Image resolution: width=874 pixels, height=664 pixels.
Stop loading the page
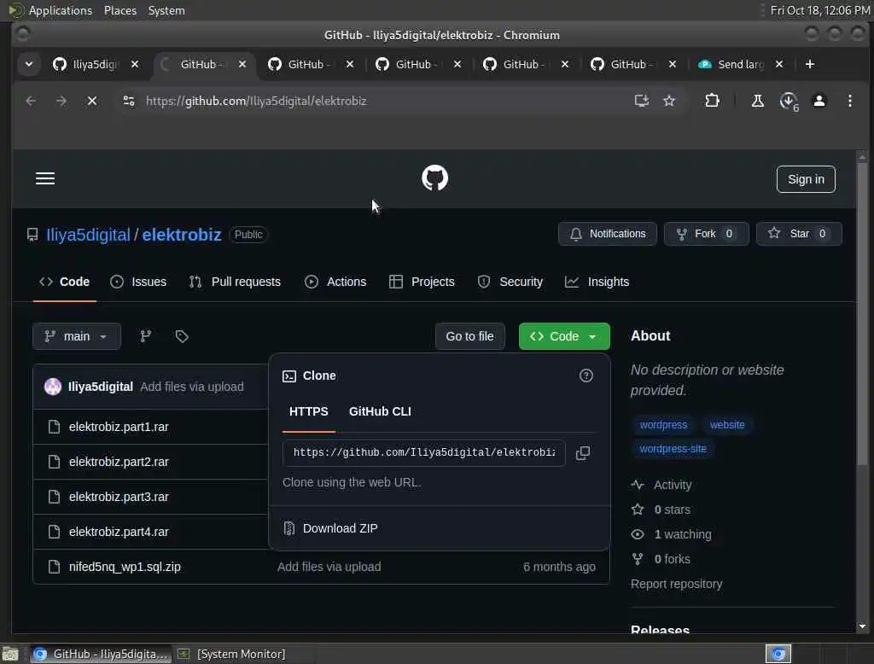coord(92,101)
